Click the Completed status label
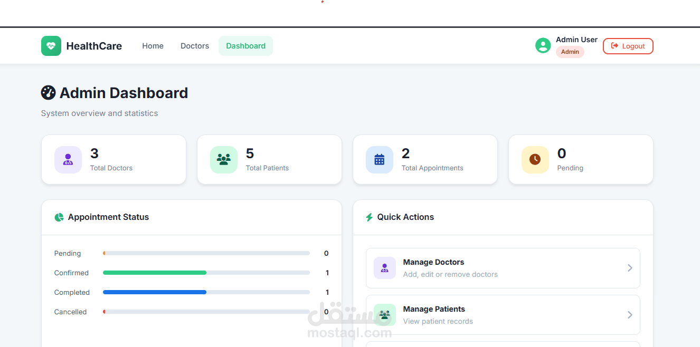Screen dimensions: 700x347 coord(72,293)
